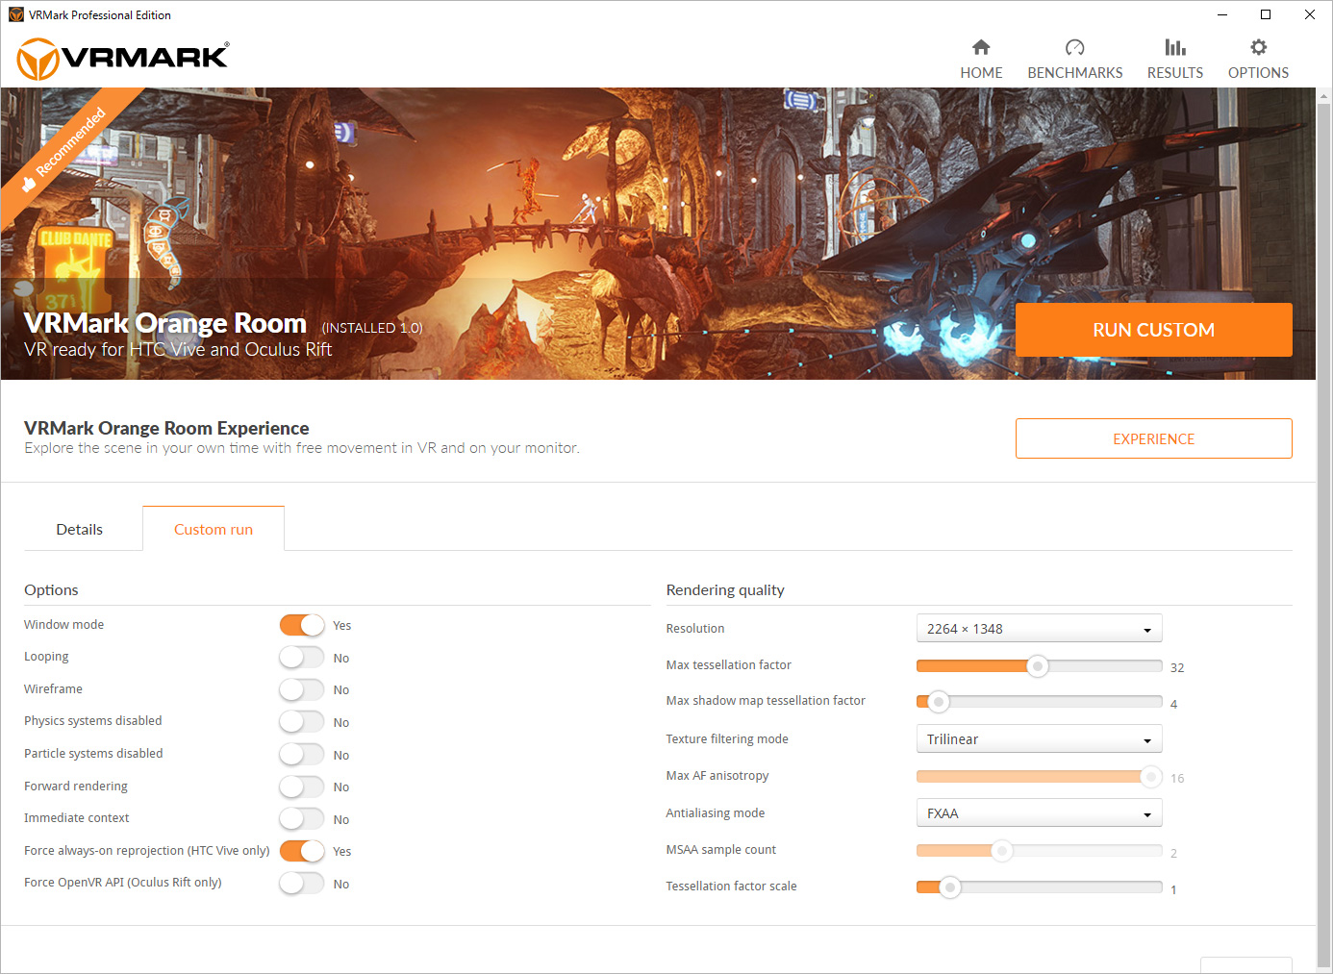
Task: Open the BENCHMARKS navigation item
Action: coord(1075,72)
